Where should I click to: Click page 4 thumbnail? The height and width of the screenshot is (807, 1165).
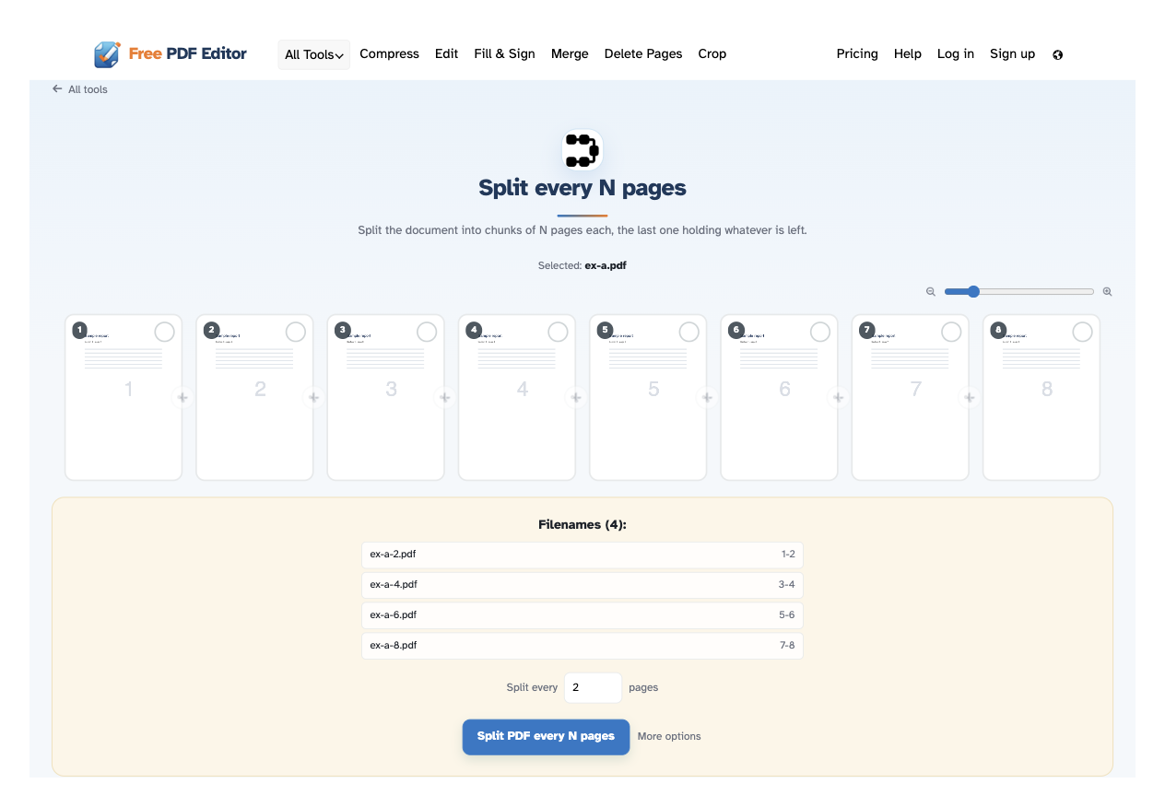(x=517, y=398)
